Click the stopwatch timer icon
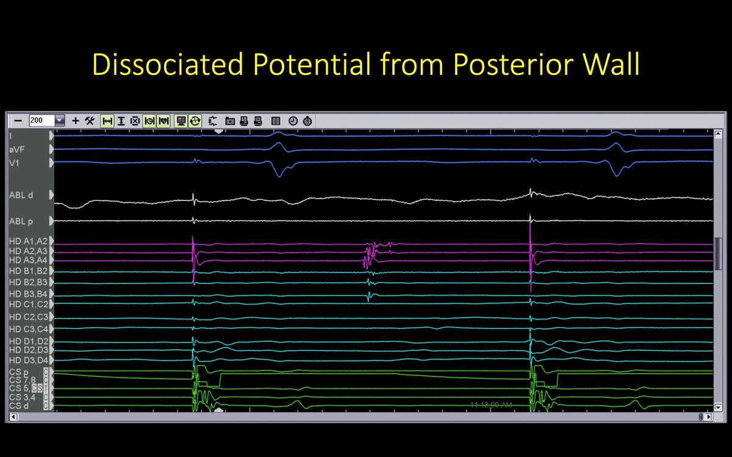Image resolution: width=732 pixels, height=457 pixels. (x=307, y=121)
